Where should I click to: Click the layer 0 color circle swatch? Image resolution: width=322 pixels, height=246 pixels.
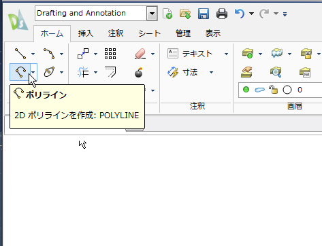click(x=287, y=90)
